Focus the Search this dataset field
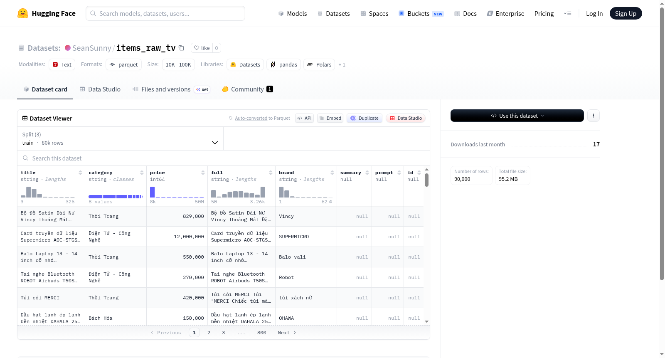 (x=224, y=158)
